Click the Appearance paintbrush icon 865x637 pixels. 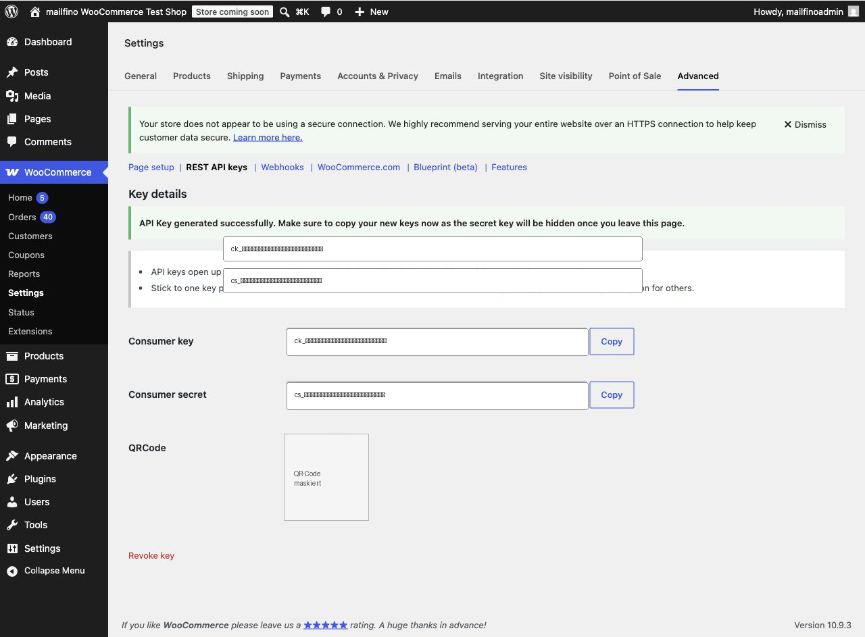[x=12, y=456]
